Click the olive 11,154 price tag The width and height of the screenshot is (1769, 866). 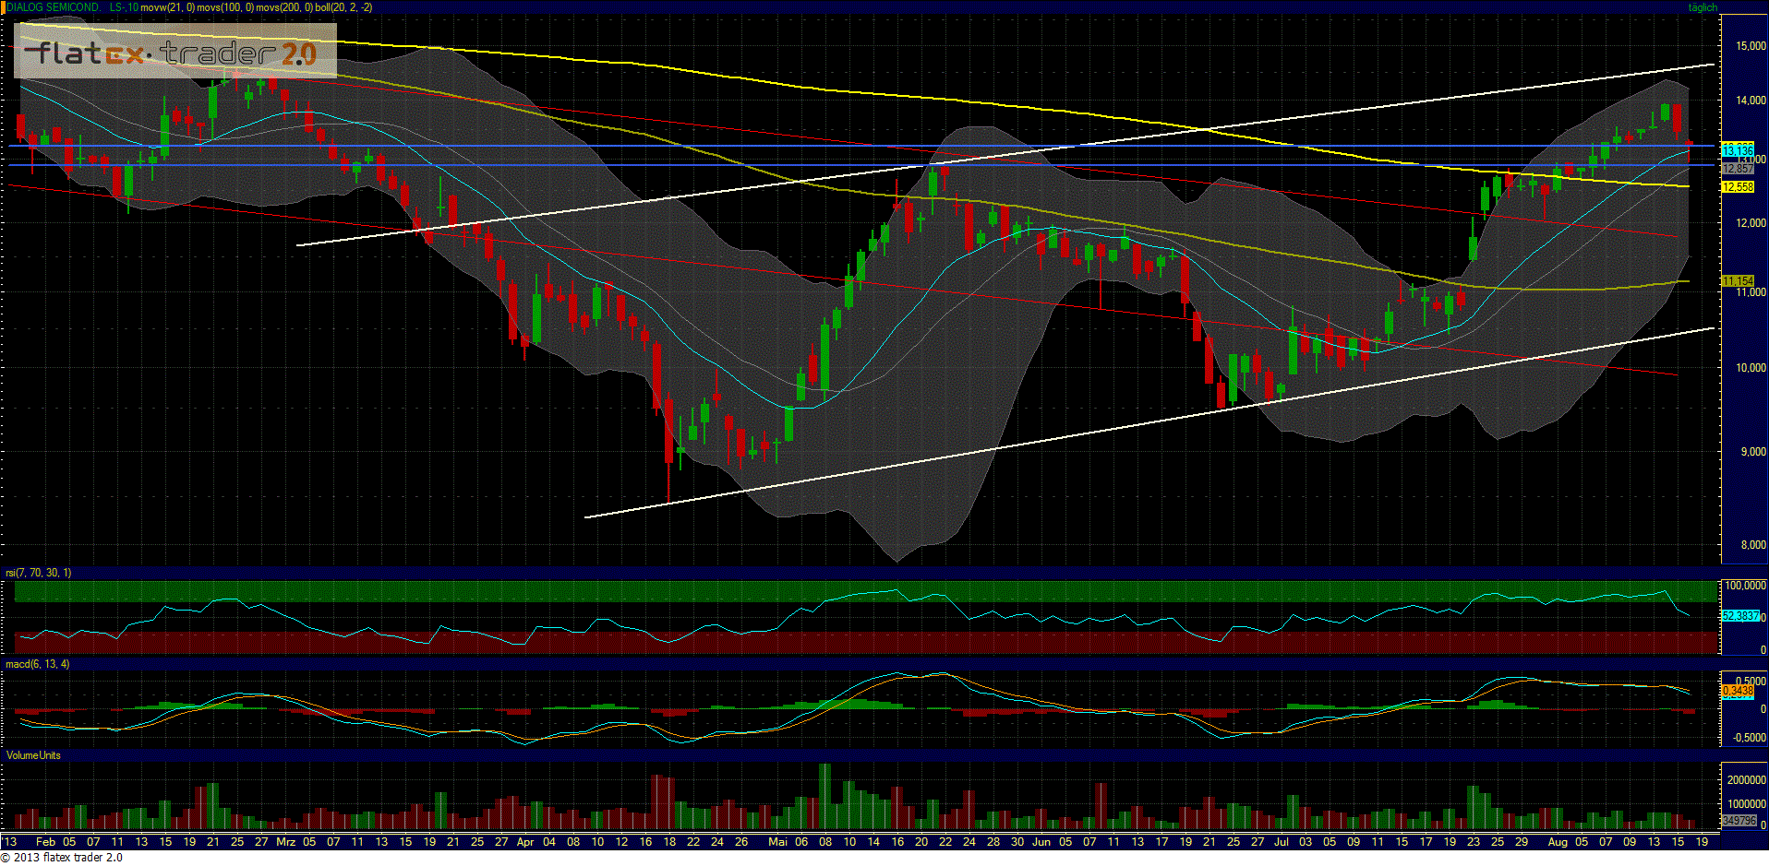pos(1739,280)
